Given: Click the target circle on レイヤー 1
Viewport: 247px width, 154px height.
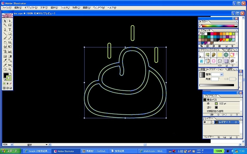Looking at the screenshot, I should [x=236, y=122].
